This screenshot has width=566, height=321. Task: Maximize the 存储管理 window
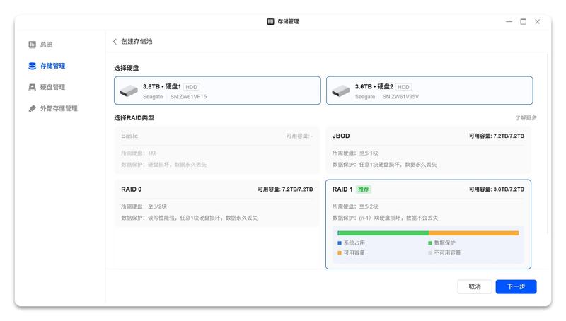tap(523, 22)
